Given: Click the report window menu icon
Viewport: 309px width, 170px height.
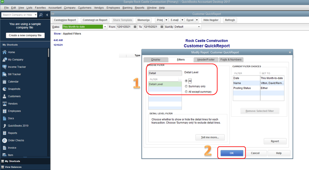Looking at the screenshot, I should [53, 14].
